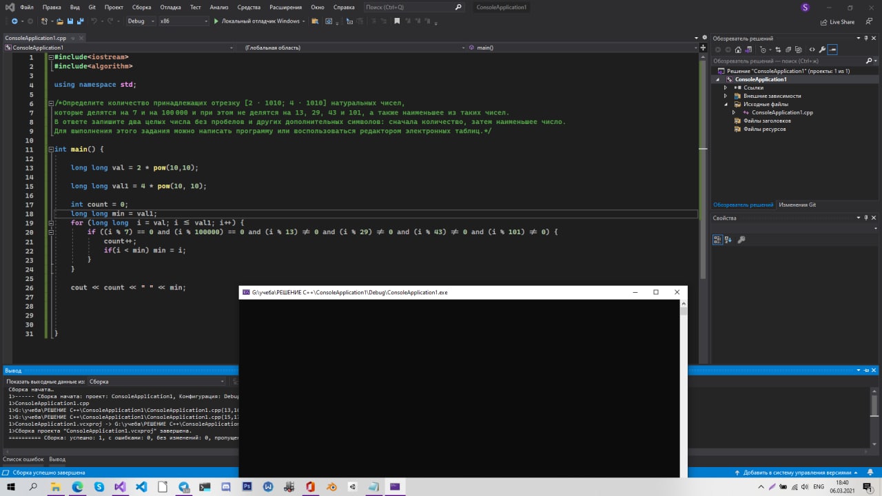This screenshot has height=496, width=882.
Task: Switch to the Изменения Git tab
Action: tap(797, 205)
